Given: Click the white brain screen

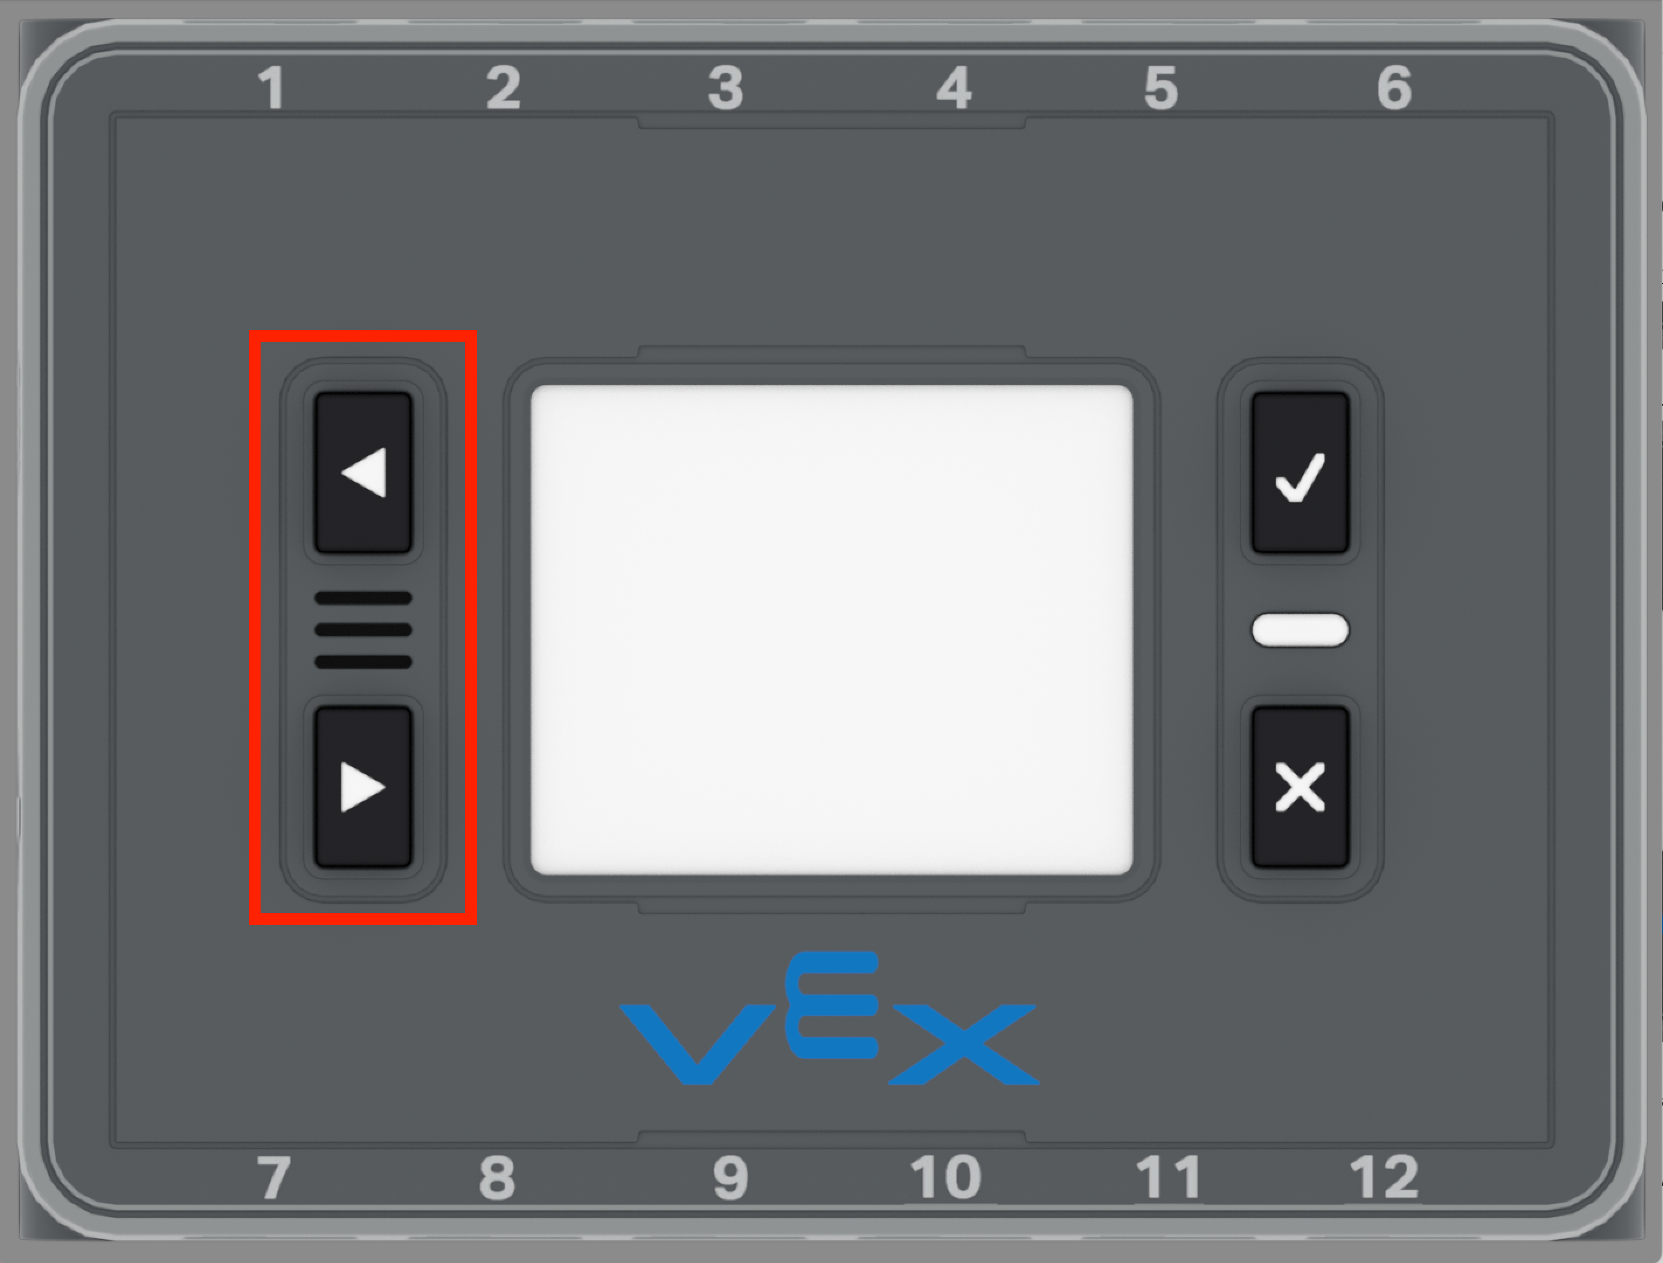Looking at the screenshot, I should 831,630.
